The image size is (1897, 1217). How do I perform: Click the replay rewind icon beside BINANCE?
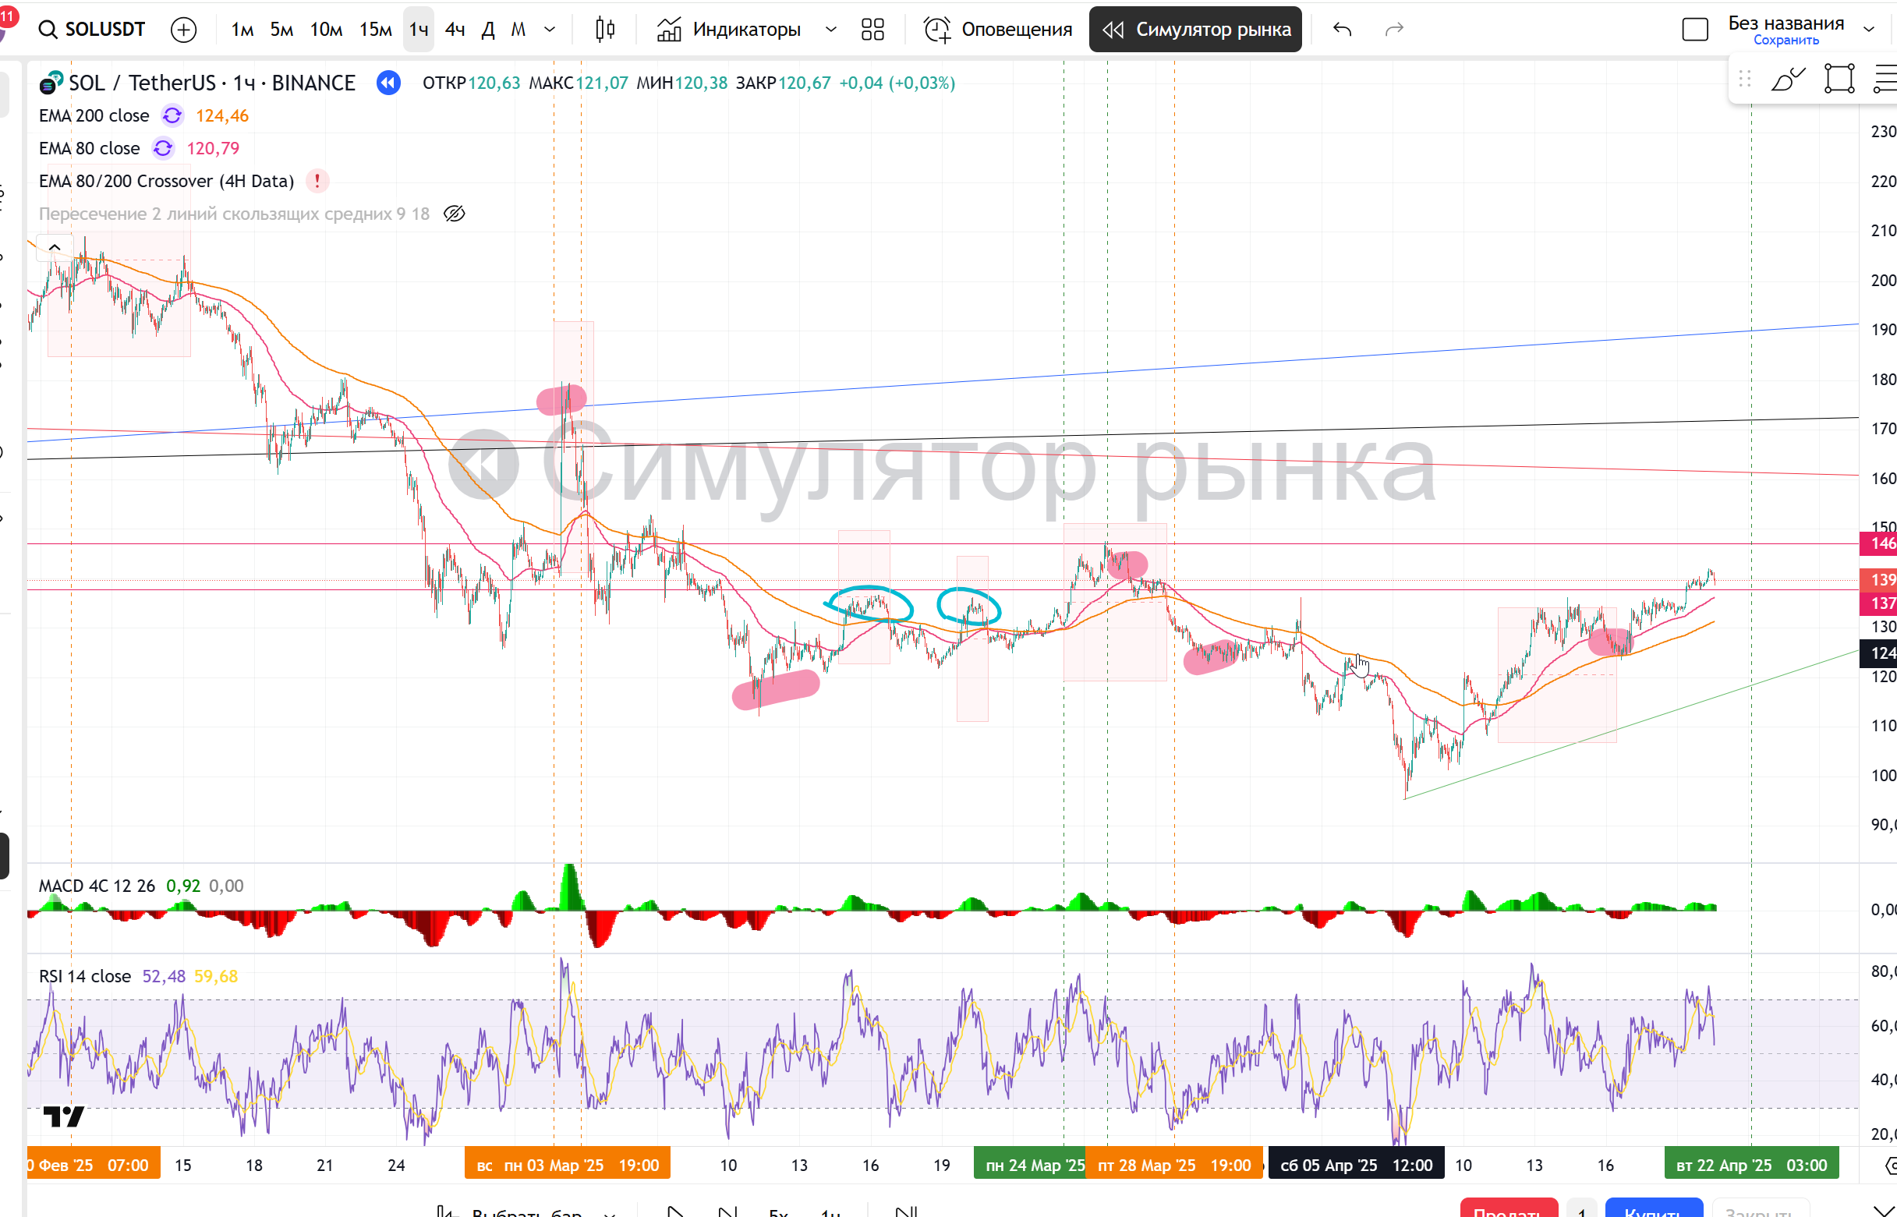(x=388, y=82)
